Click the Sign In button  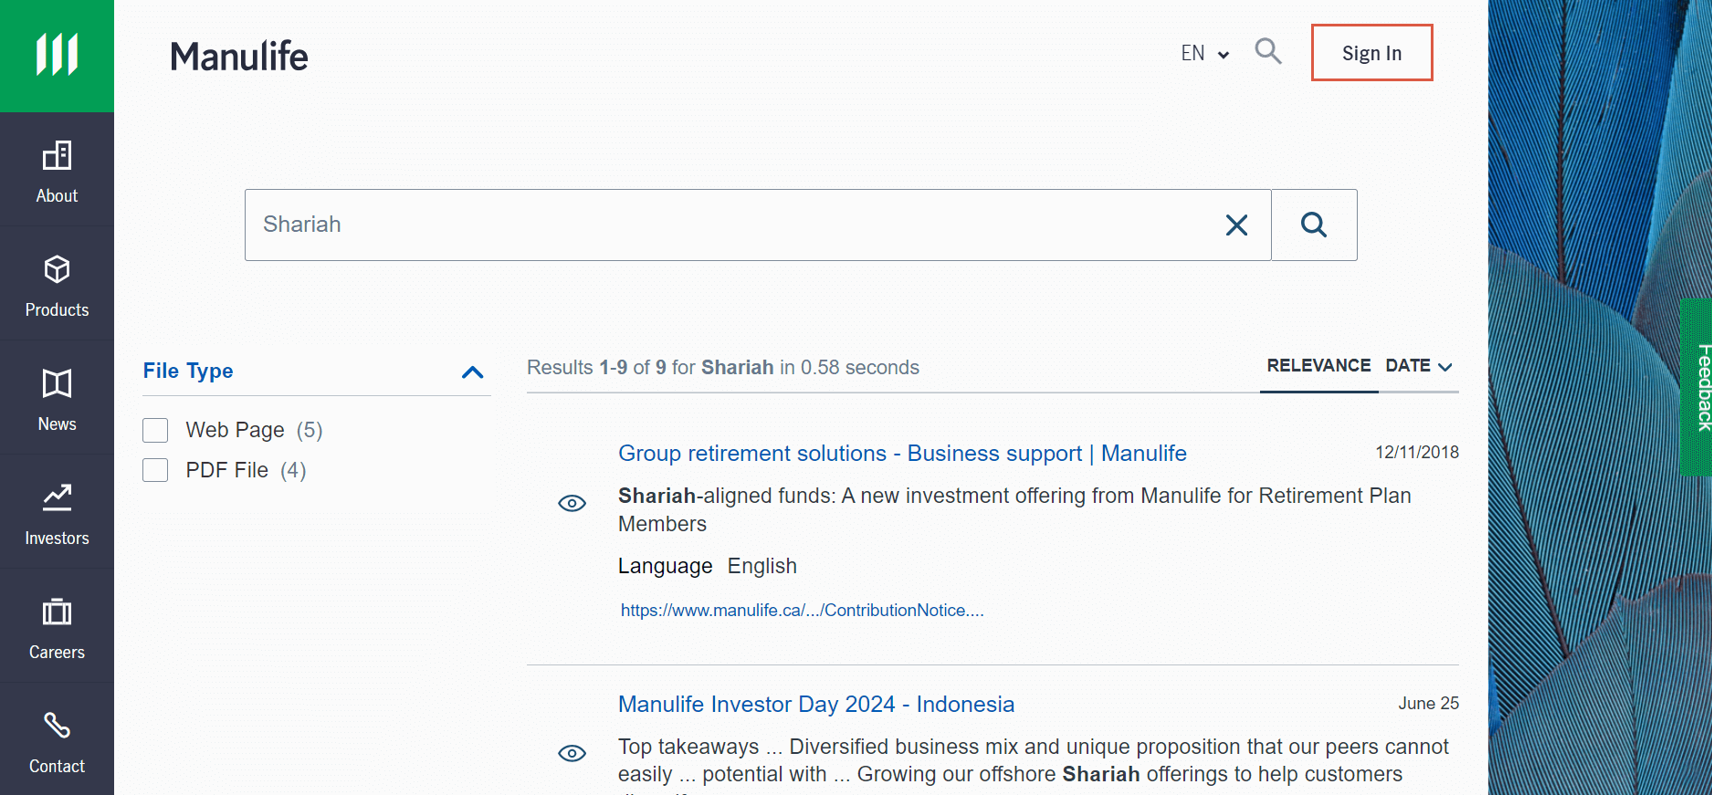(x=1371, y=53)
